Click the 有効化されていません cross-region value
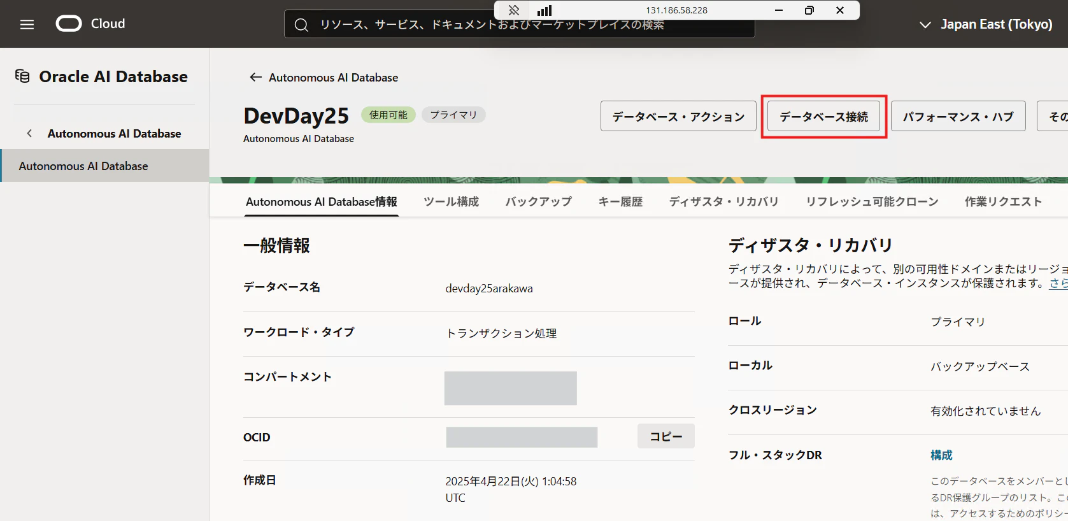The height and width of the screenshot is (521, 1068). 986,411
